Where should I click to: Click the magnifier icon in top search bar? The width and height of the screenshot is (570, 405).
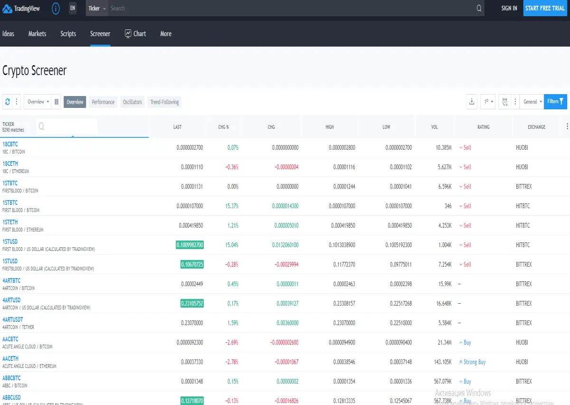pyautogui.click(x=479, y=8)
